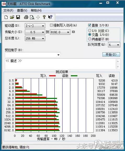Click the 8192.0 row label in chart

click(9, 130)
